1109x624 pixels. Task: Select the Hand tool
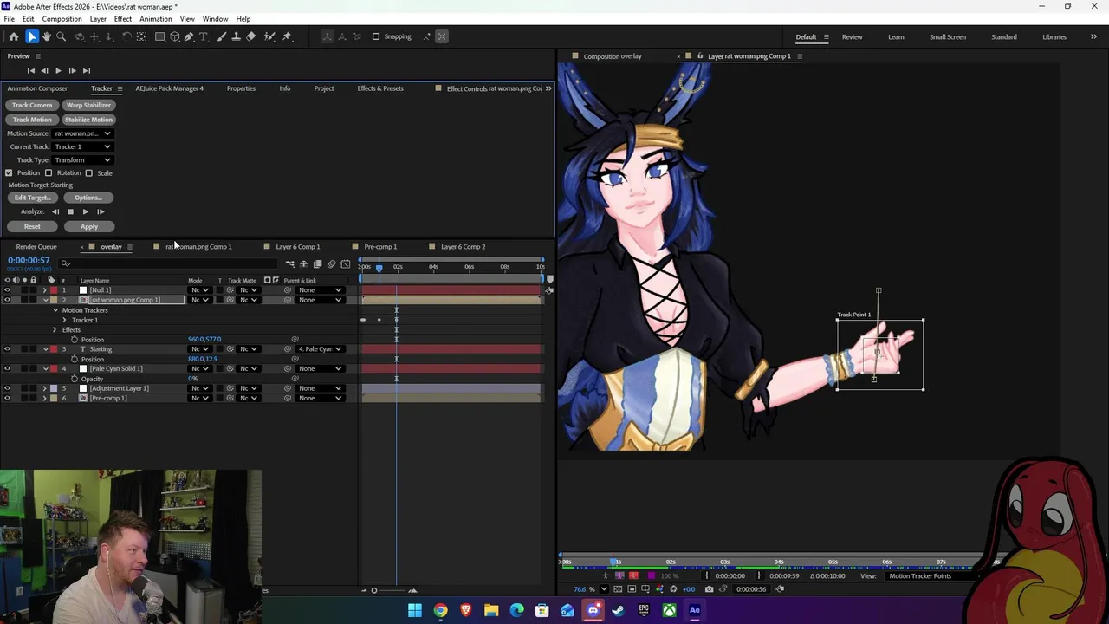[x=47, y=36]
